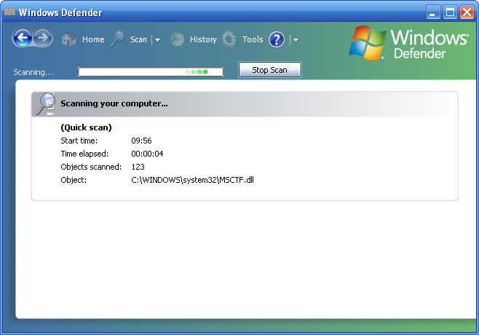Screen dimensions: 479x335
Task: Select the 'Object:' label
Action: (x=74, y=180)
